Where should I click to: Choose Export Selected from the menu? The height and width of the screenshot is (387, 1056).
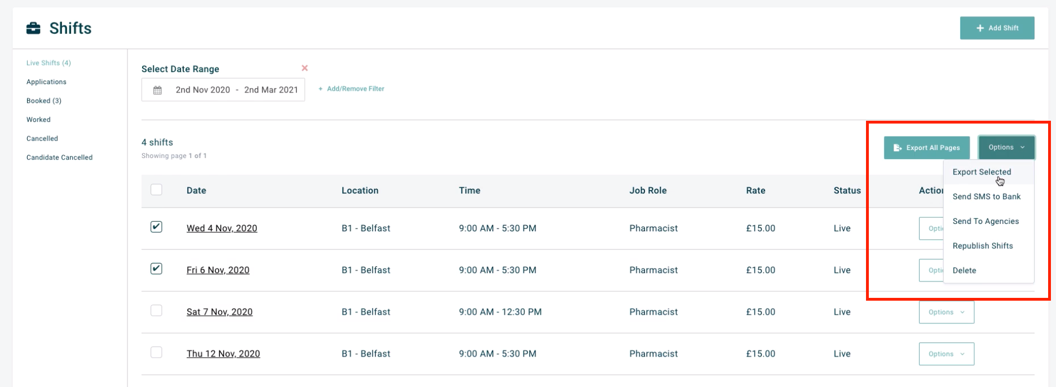(x=982, y=172)
